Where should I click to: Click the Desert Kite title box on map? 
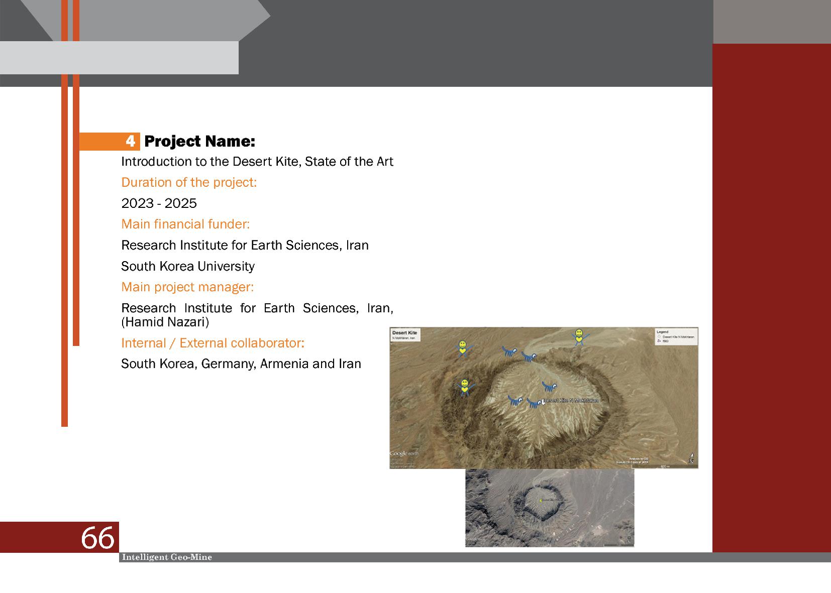pos(405,335)
